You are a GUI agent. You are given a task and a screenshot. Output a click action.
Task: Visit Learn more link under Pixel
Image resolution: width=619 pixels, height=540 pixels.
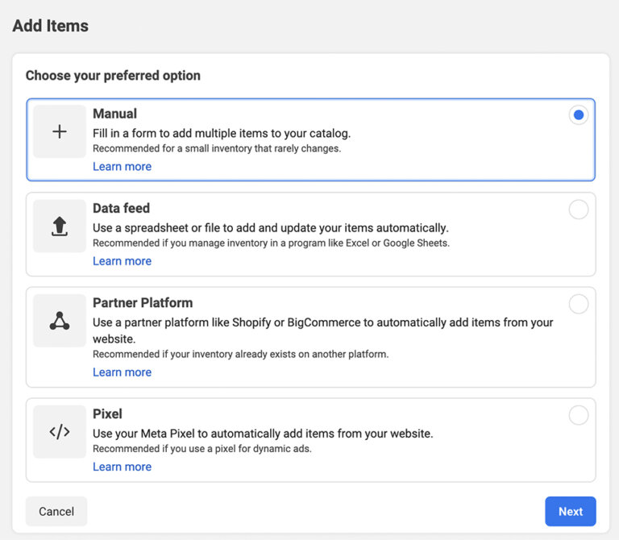click(x=122, y=467)
